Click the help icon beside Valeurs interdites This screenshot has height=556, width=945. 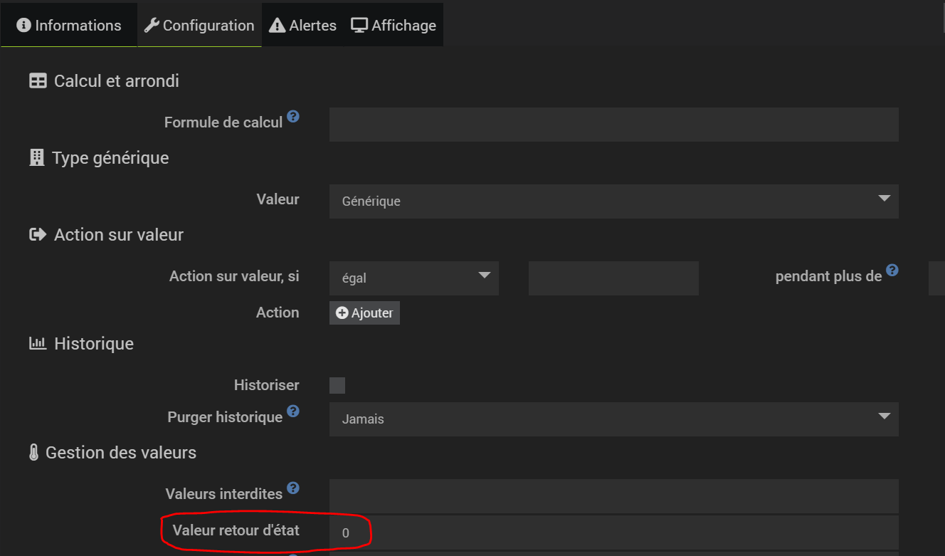tap(293, 488)
